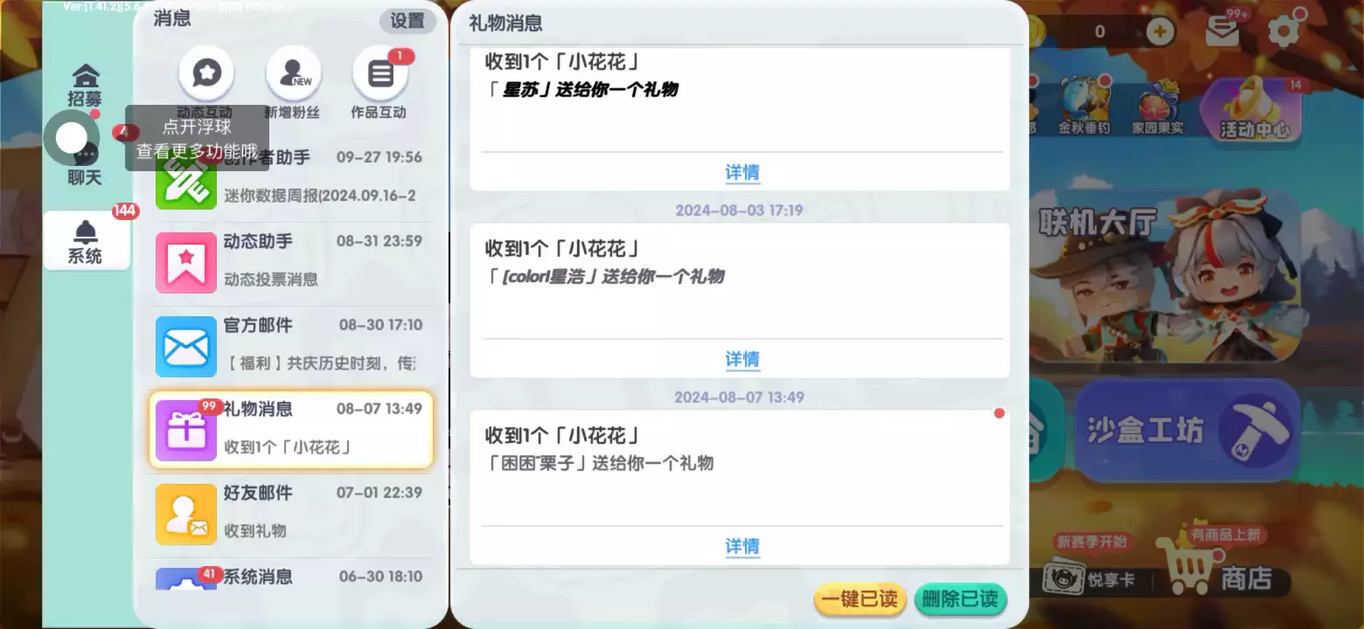Viewport: 1364px width, 629px height.
Task: Select the 动态助手 pink bookmark icon
Action: pos(185,262)
